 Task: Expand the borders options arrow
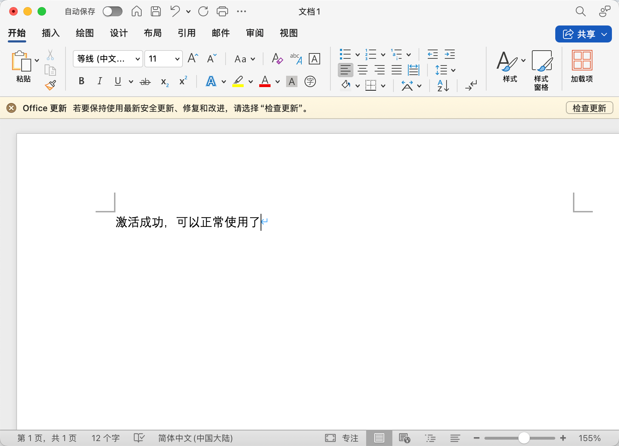point(383,86)
